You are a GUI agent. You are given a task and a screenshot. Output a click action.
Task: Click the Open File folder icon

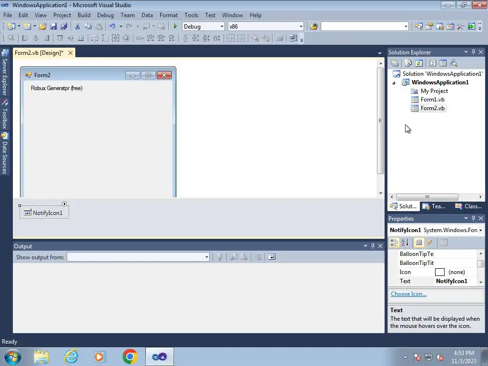(42, 27)
